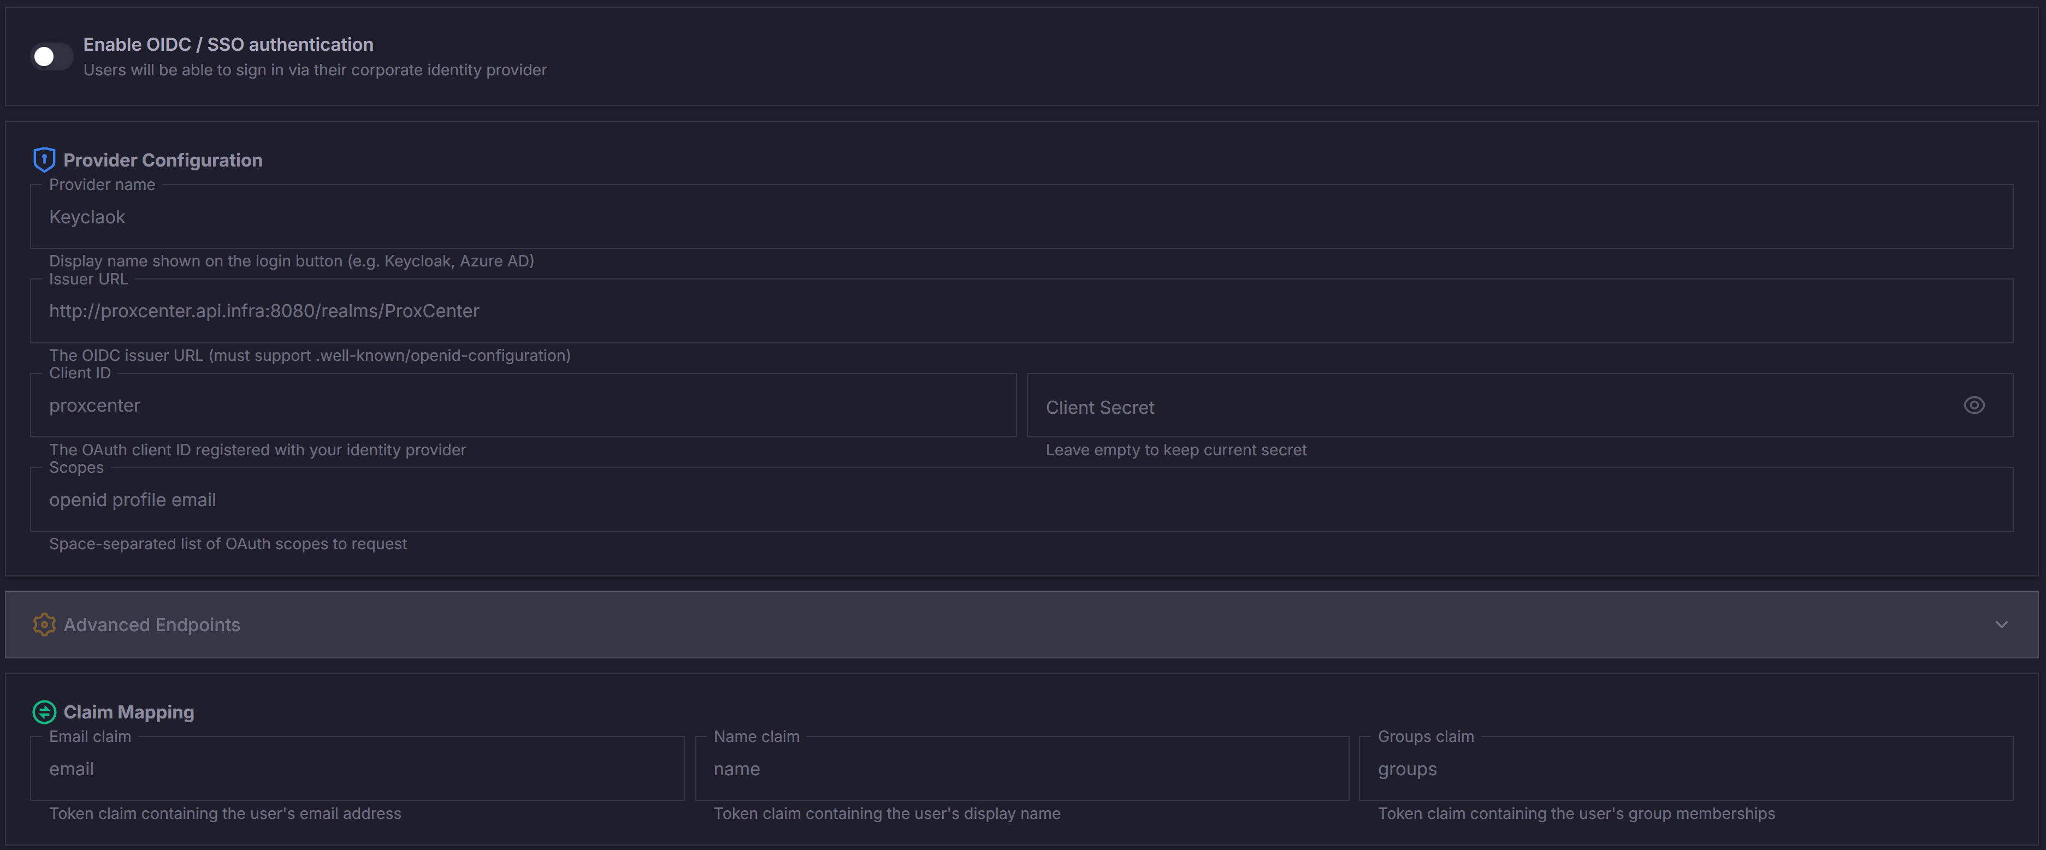
Task: Click the Claim Mapping swap arrows icon
Action: point(44,712)
